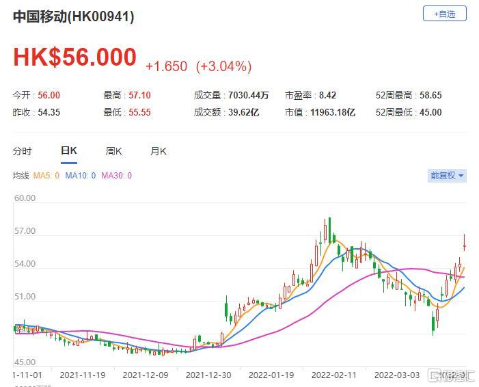
Task: Click the MA5 moving average label
Action: (46, 176)
